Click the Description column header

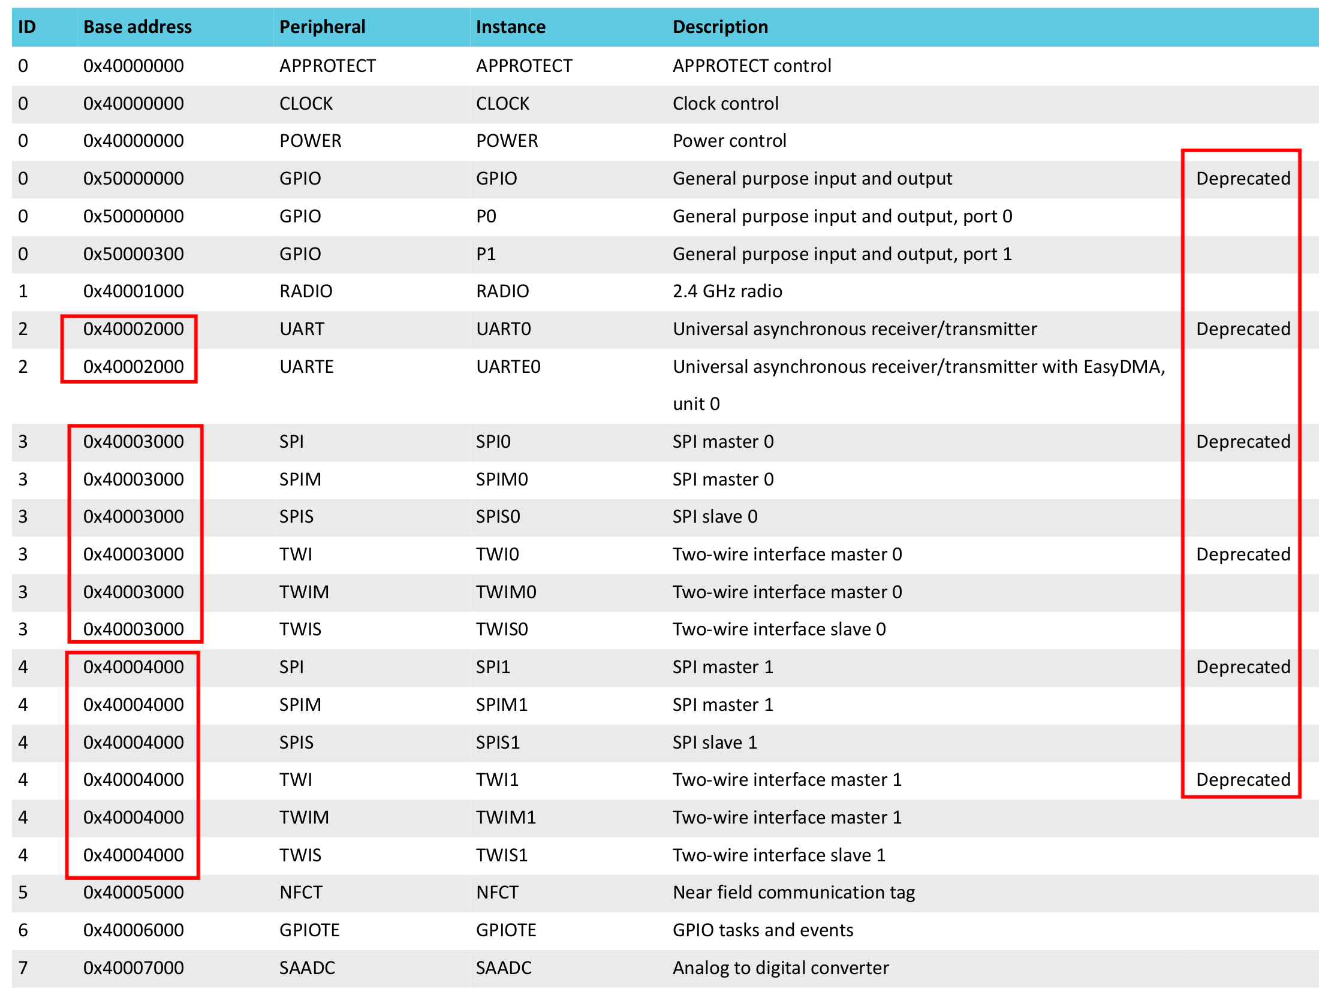coord(720,27)
